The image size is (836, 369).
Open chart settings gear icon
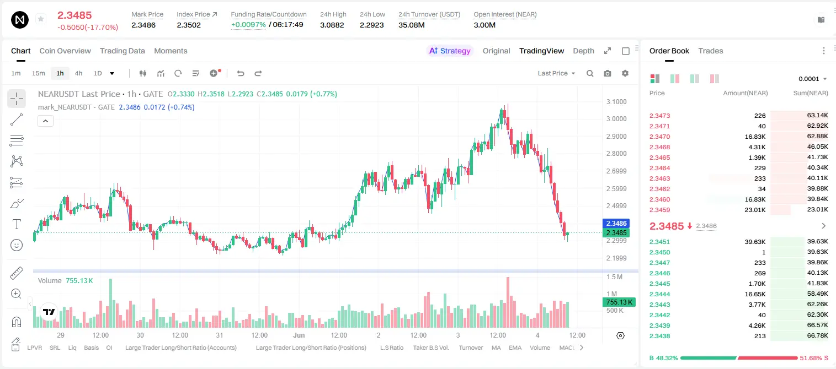pyautogui.click(x=625, y=73)
